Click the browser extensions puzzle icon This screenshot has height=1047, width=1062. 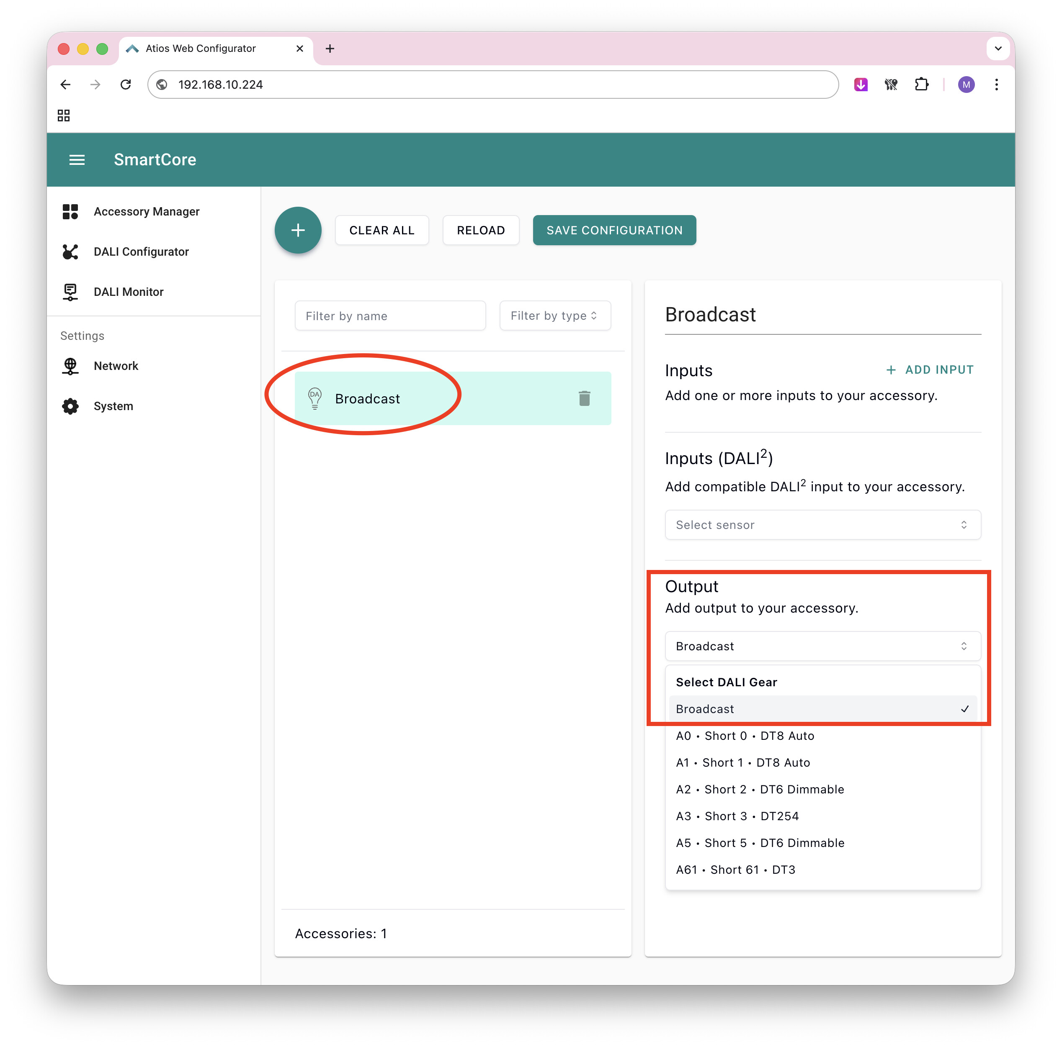921,85
